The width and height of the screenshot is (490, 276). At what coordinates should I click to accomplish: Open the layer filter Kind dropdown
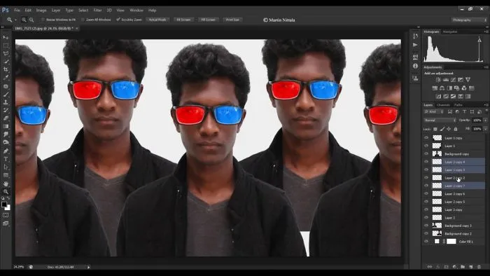click(434, 111)
